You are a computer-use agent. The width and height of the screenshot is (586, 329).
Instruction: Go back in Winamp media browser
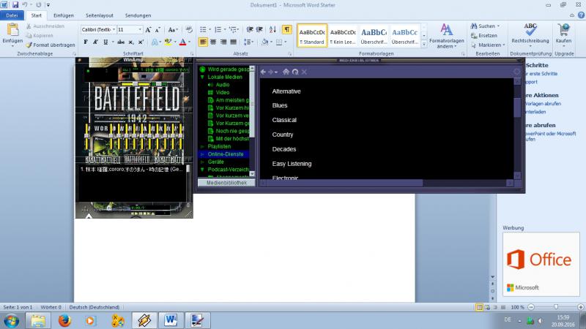(x=263, y=72)
